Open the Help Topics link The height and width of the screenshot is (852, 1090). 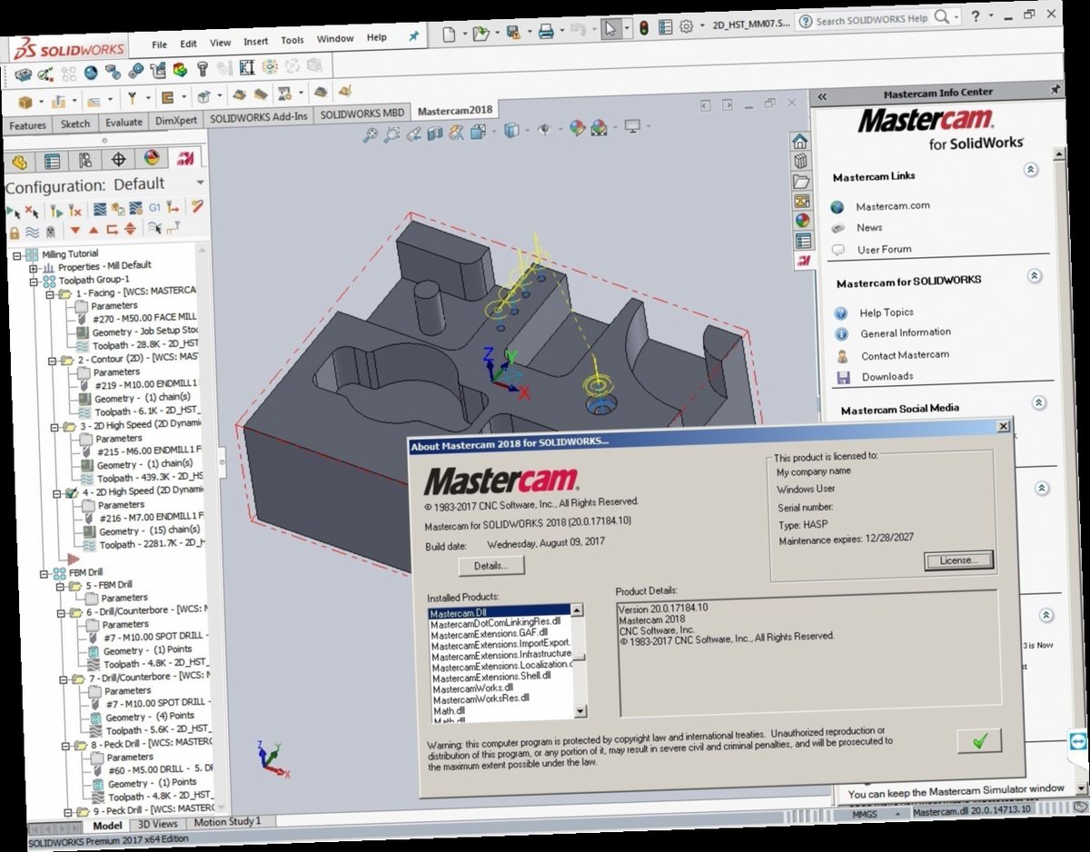click(887, 312)
